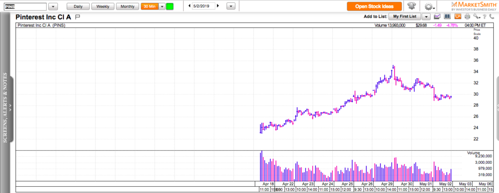Viewport: 499px width, 193px height.
Task: Click My First List button
Action: pyautogui.click(x=405, y=16)
